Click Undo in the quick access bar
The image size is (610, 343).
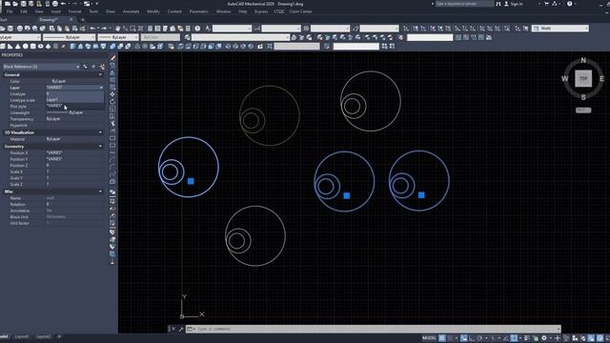[63, 4]
